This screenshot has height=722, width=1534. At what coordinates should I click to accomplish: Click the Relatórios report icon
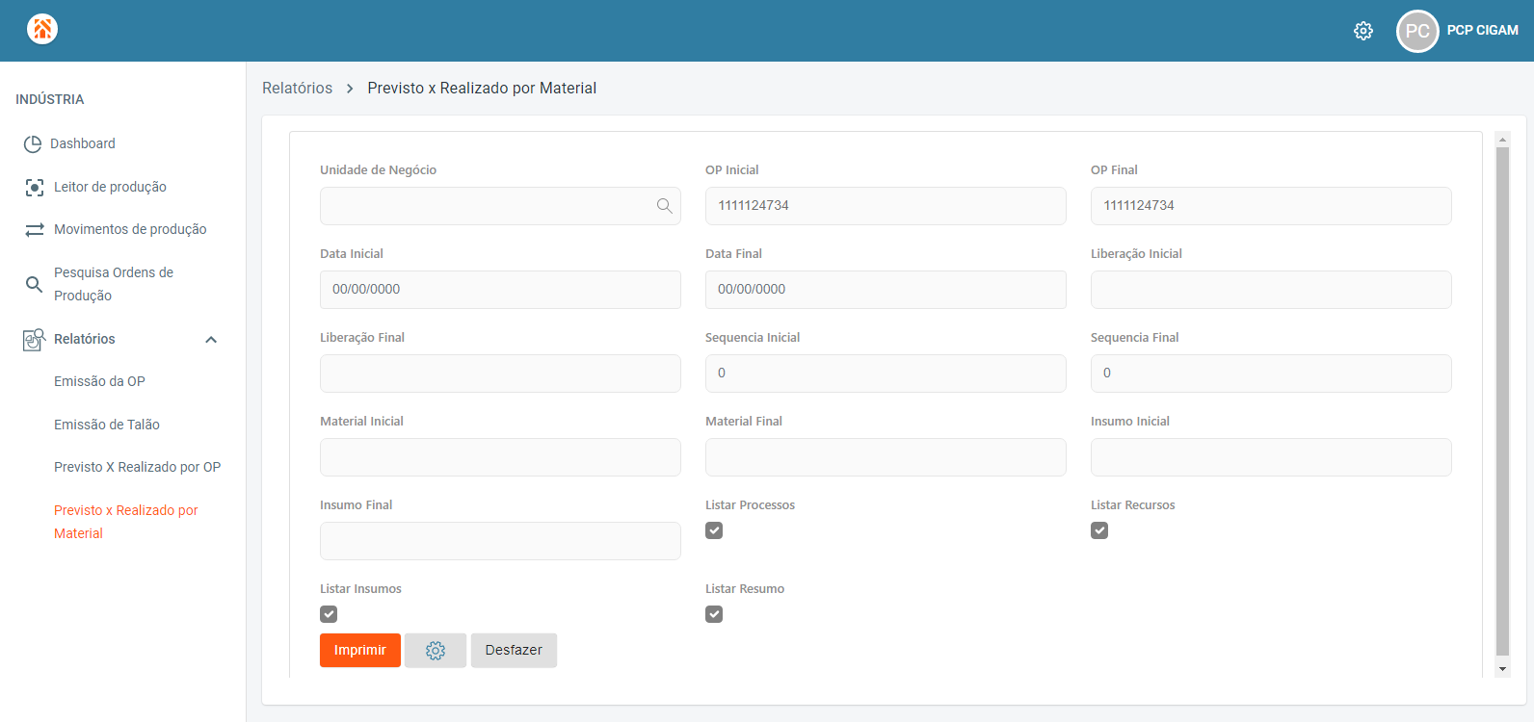34,339
